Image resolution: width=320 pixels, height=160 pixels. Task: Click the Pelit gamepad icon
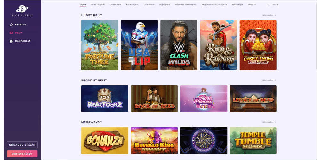(x=11, y=33)
